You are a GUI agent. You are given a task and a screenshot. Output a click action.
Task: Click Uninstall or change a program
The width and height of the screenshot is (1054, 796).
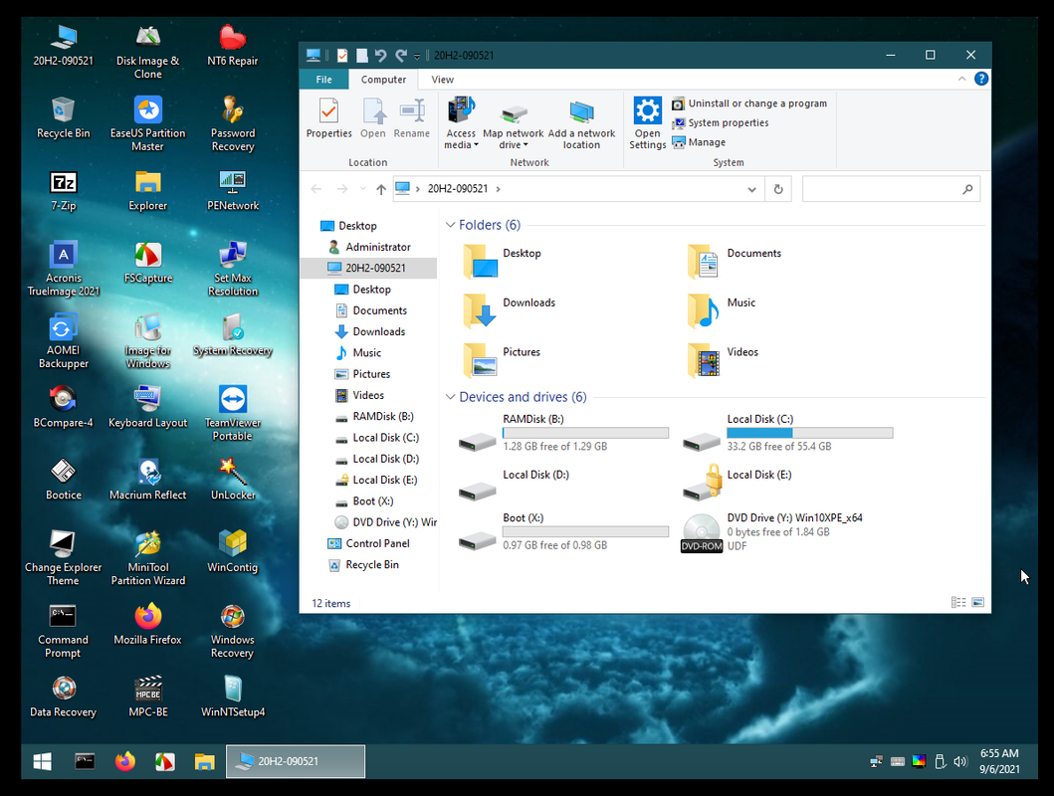[749, 103]
